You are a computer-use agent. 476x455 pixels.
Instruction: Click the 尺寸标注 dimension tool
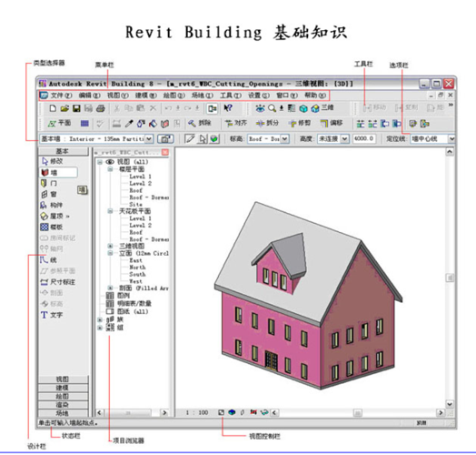[x=57, y=282]
